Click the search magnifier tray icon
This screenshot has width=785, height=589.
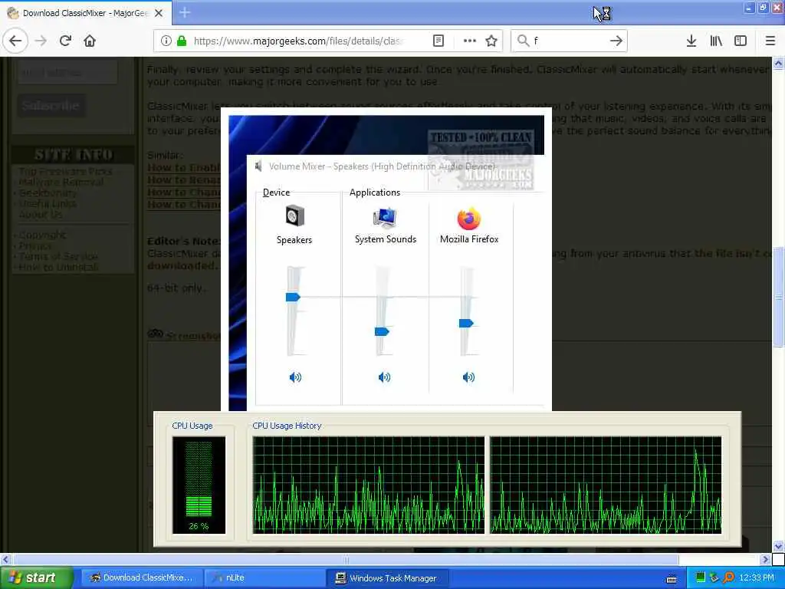pyautogui.click(x=729, y=578)
